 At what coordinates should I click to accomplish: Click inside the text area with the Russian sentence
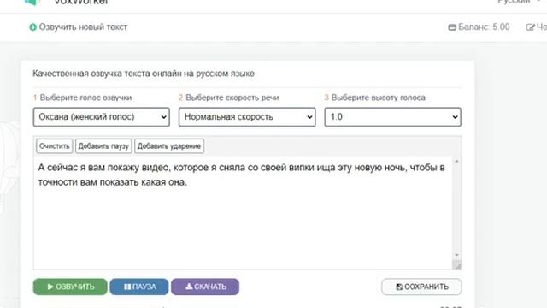243,212
